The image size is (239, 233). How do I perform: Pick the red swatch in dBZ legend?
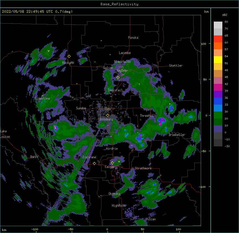tap(218, 39)
